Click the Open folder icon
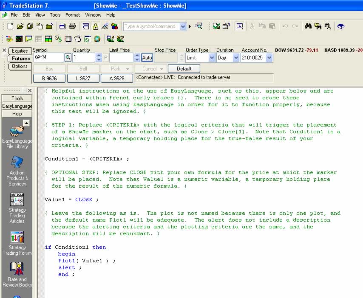363x298 pixels. 20,26
